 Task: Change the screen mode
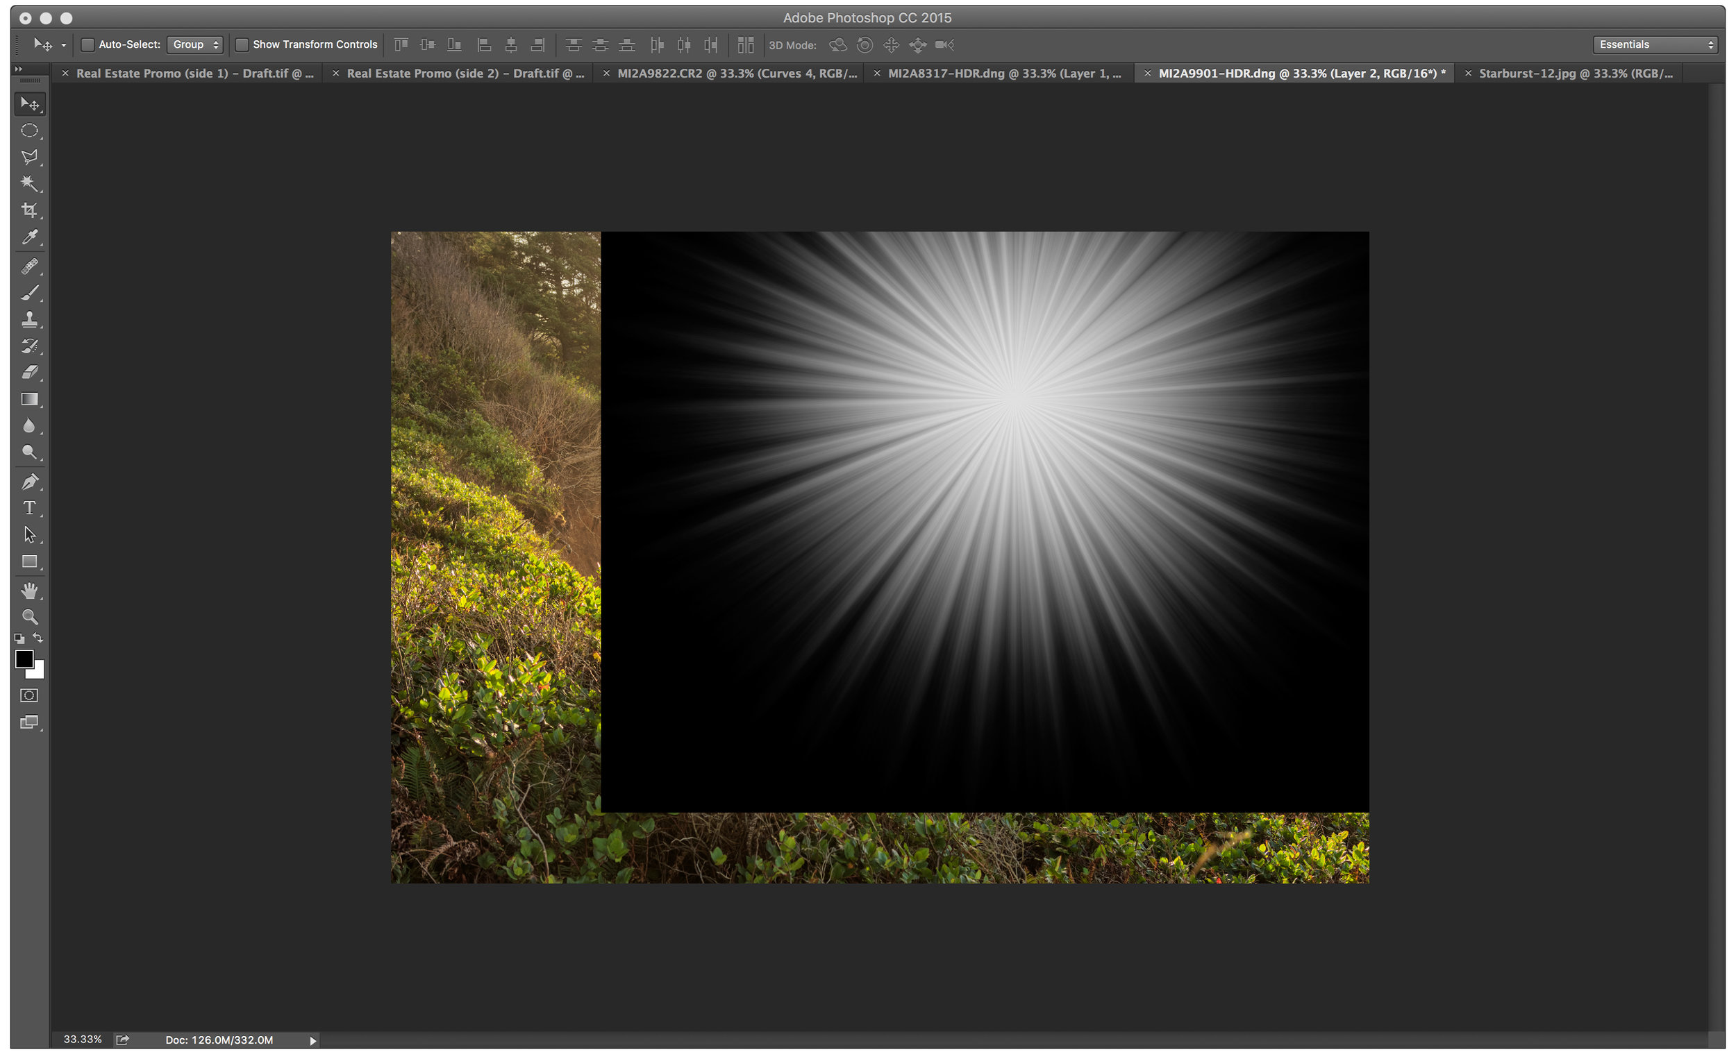30,722
